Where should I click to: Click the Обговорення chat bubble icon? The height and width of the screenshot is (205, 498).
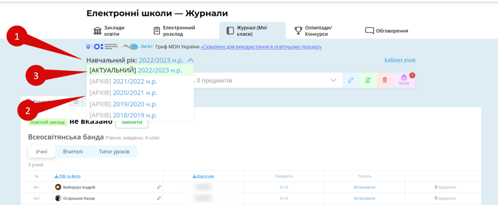pos(369,31)
